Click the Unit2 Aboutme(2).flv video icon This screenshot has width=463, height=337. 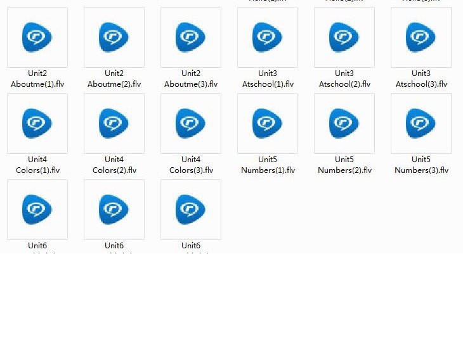[x=114, y=37]
